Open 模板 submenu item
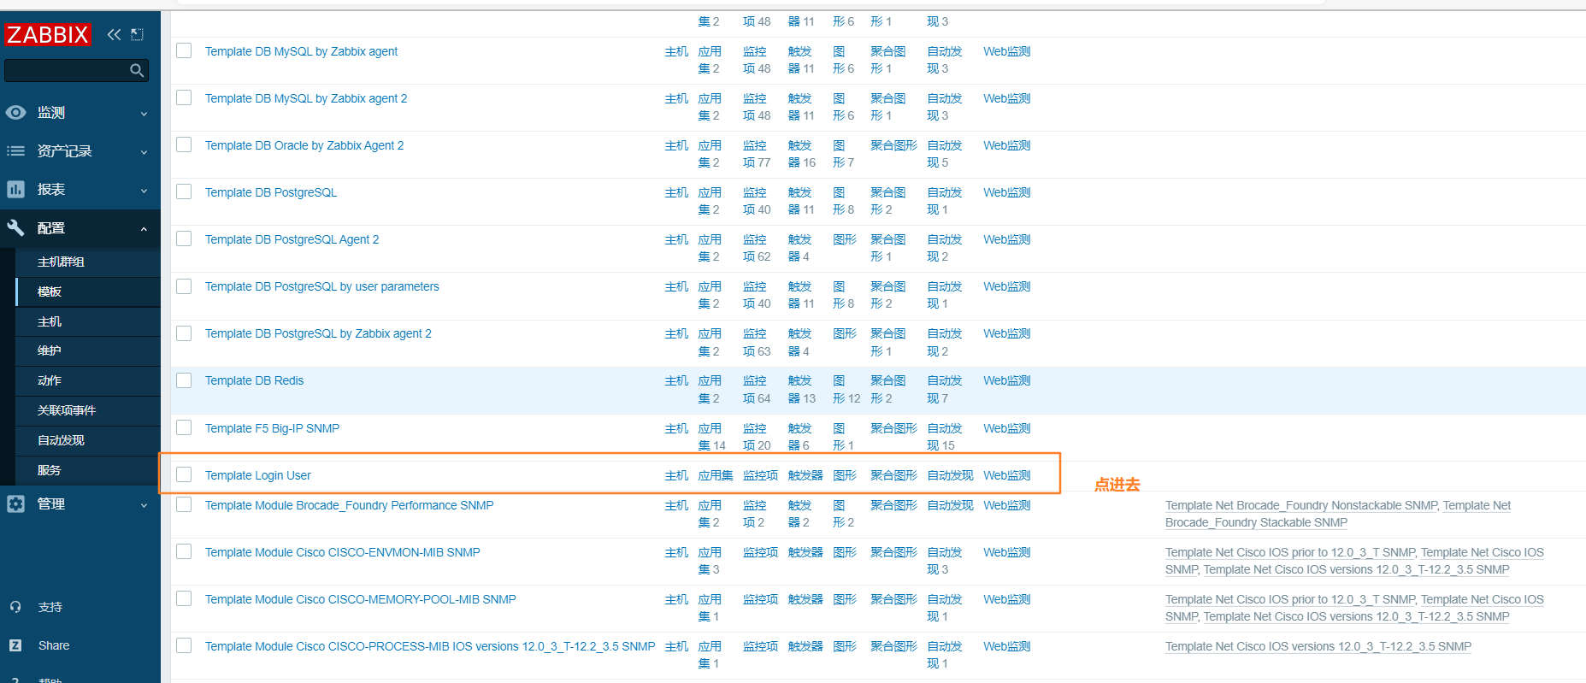The image size is (1586, 683). (x=88, y=291)
